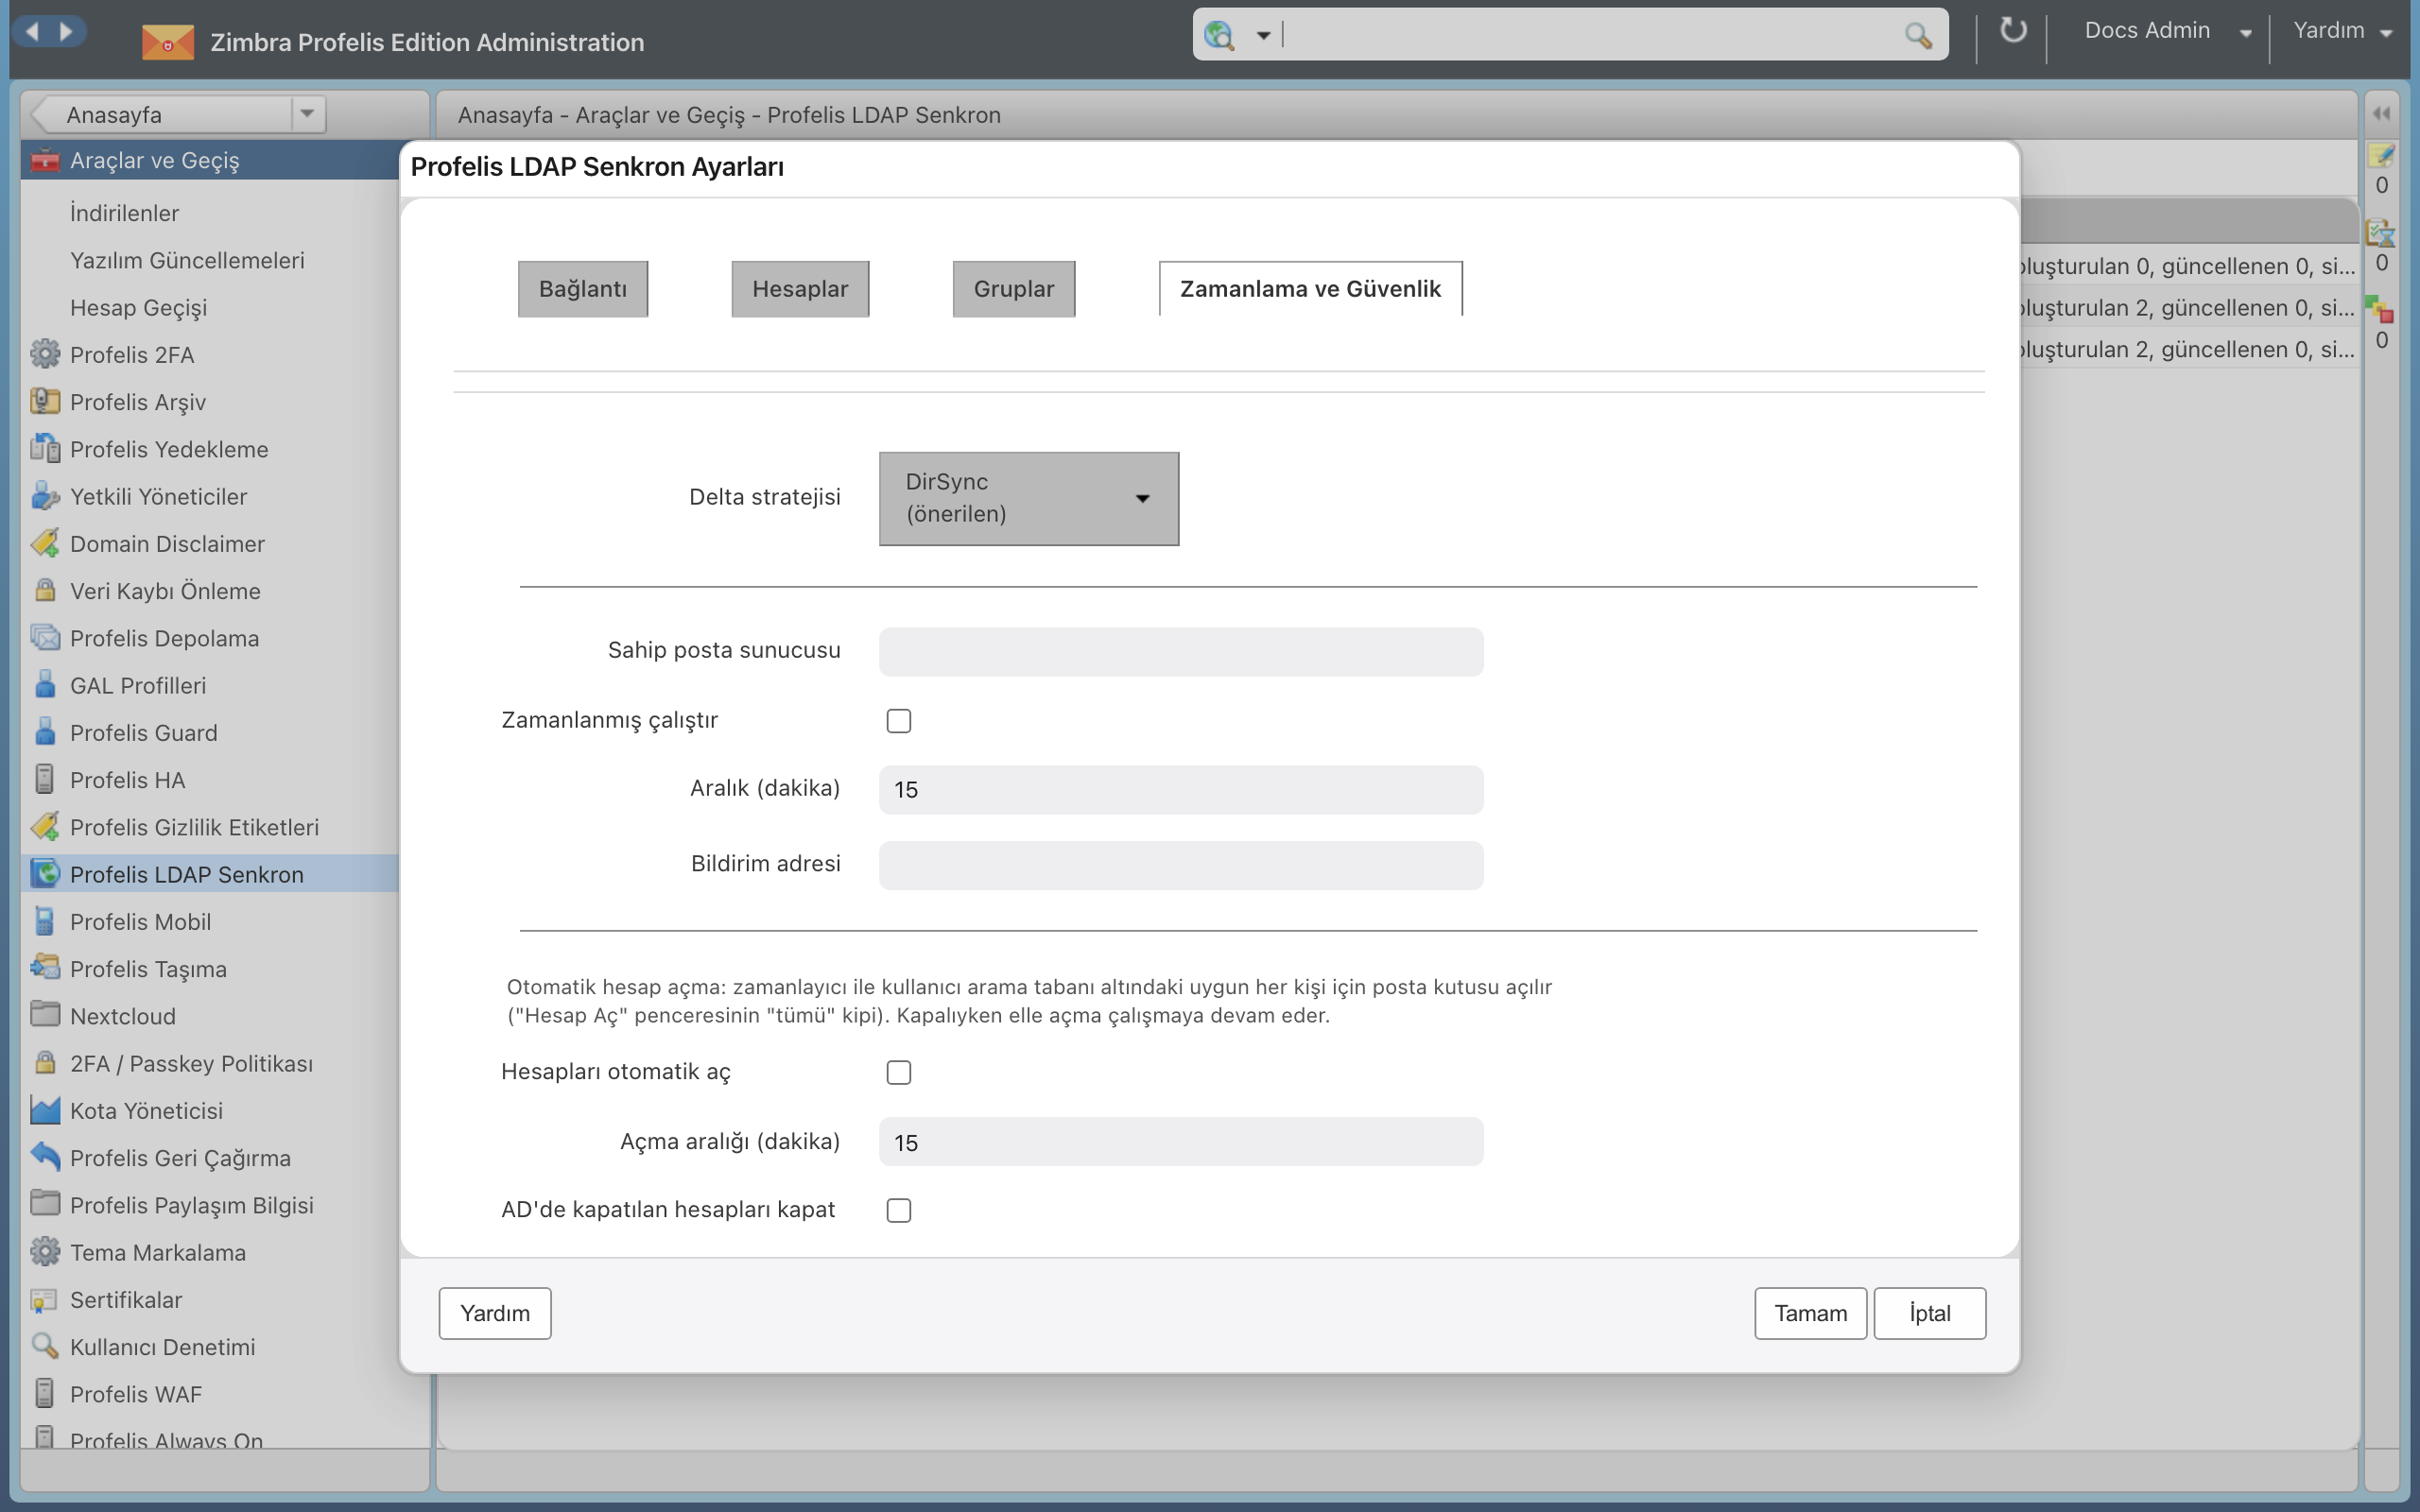The image size is (2420, 1512).
Task: Click the Veri Kaybı Önleme lock icon
Action: coord(45,590)
